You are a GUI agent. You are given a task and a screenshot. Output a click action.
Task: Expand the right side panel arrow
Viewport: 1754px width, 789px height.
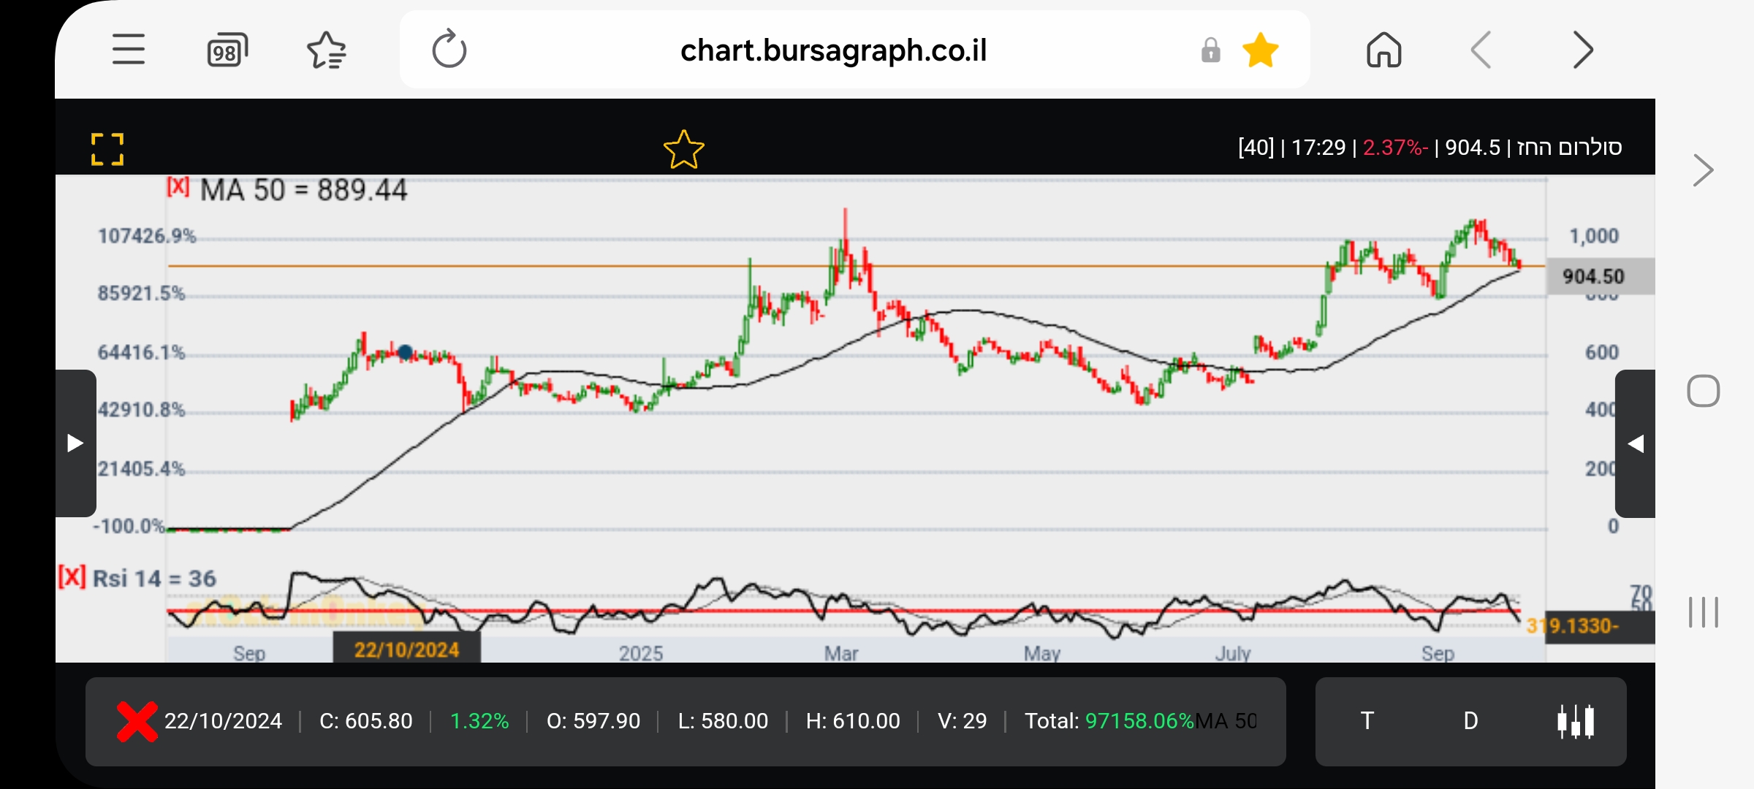point(1636,443)
